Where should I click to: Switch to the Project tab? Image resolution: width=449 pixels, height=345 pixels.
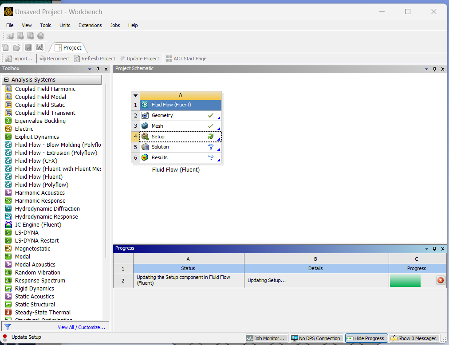[x=68, y=47]
